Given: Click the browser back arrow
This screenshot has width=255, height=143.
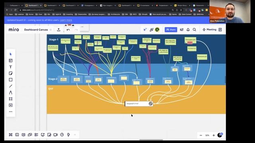Looking at the screenshot, I should (7, 10).
